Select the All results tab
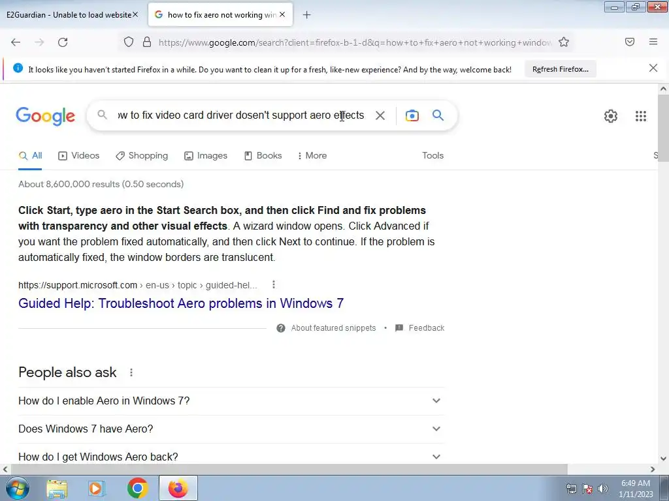Viewport: 669px width, 501px height. (30, 156)
